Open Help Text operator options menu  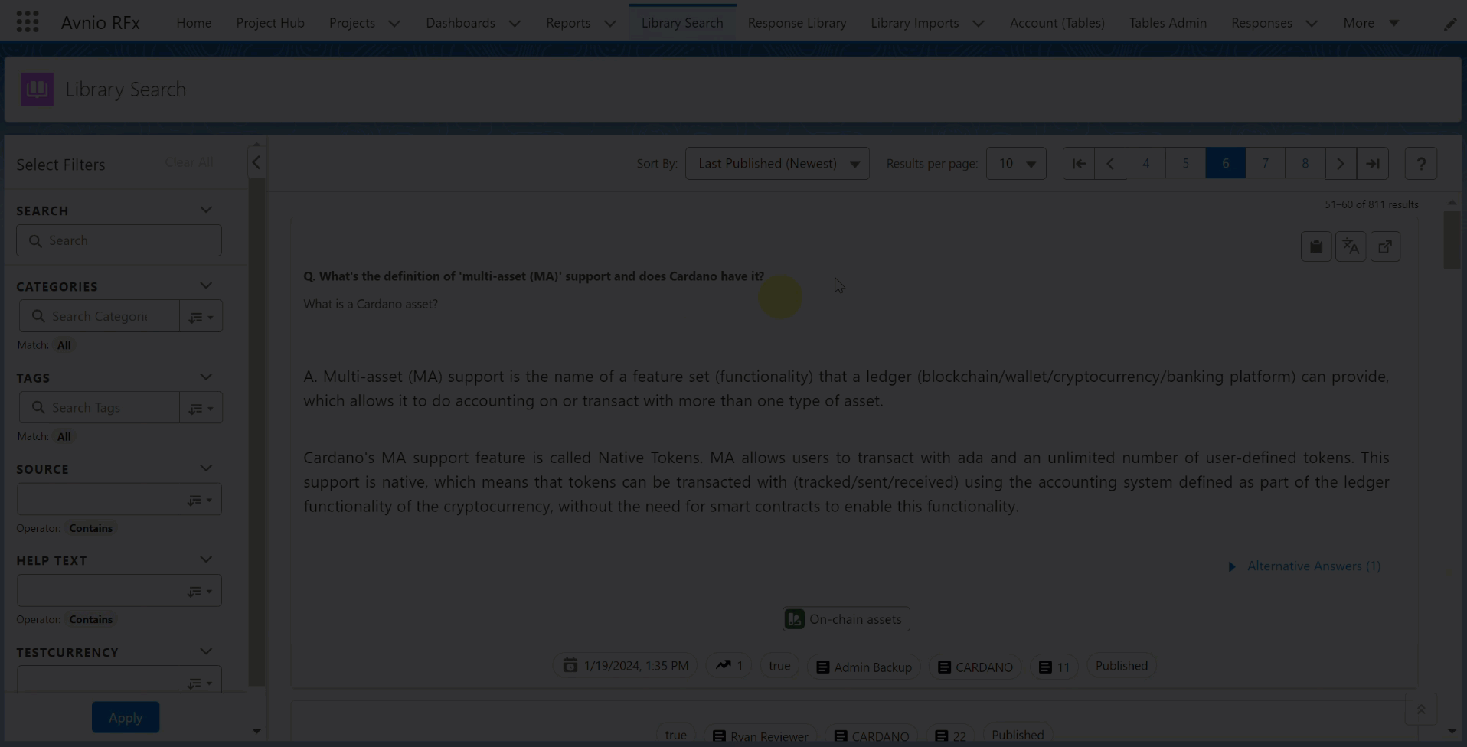[200, 590]
